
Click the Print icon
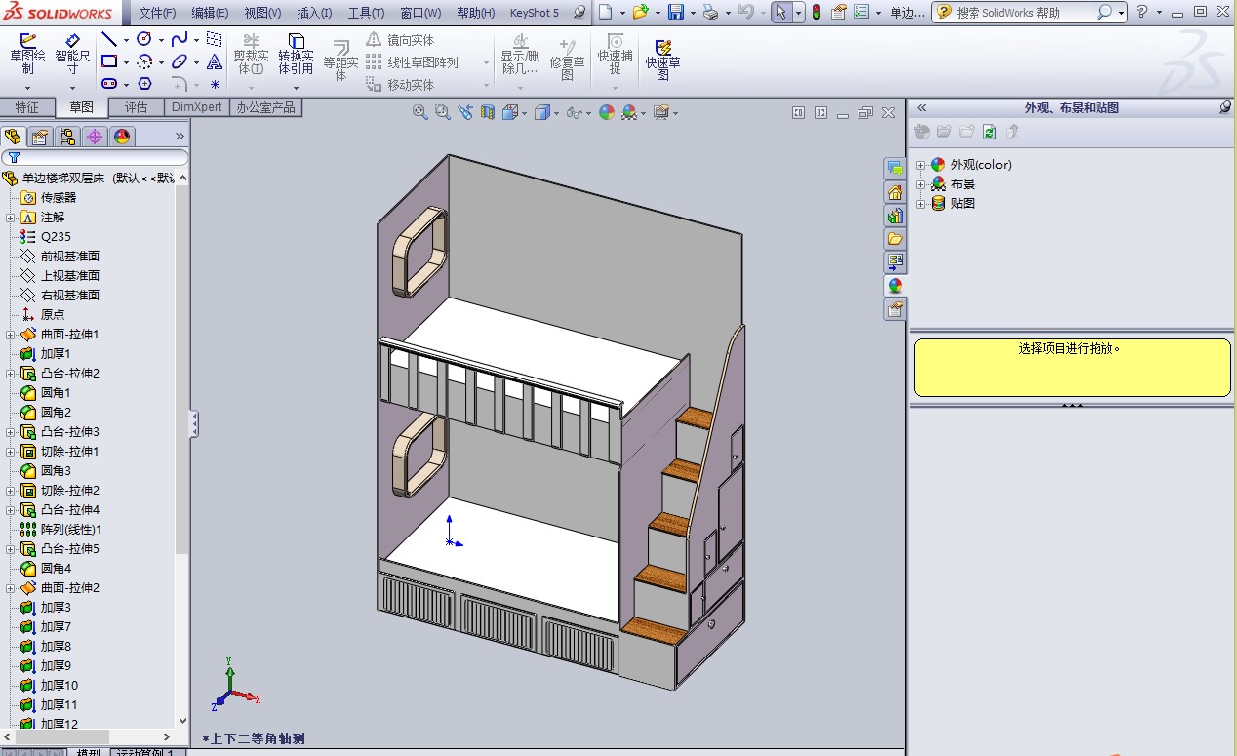(x=711, y=13)
